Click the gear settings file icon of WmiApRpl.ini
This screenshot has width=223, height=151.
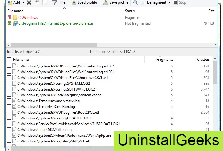(14, 135)
